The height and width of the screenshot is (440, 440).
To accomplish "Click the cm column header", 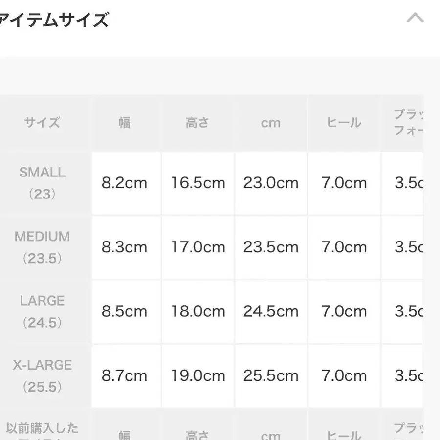I will point(271,123).
